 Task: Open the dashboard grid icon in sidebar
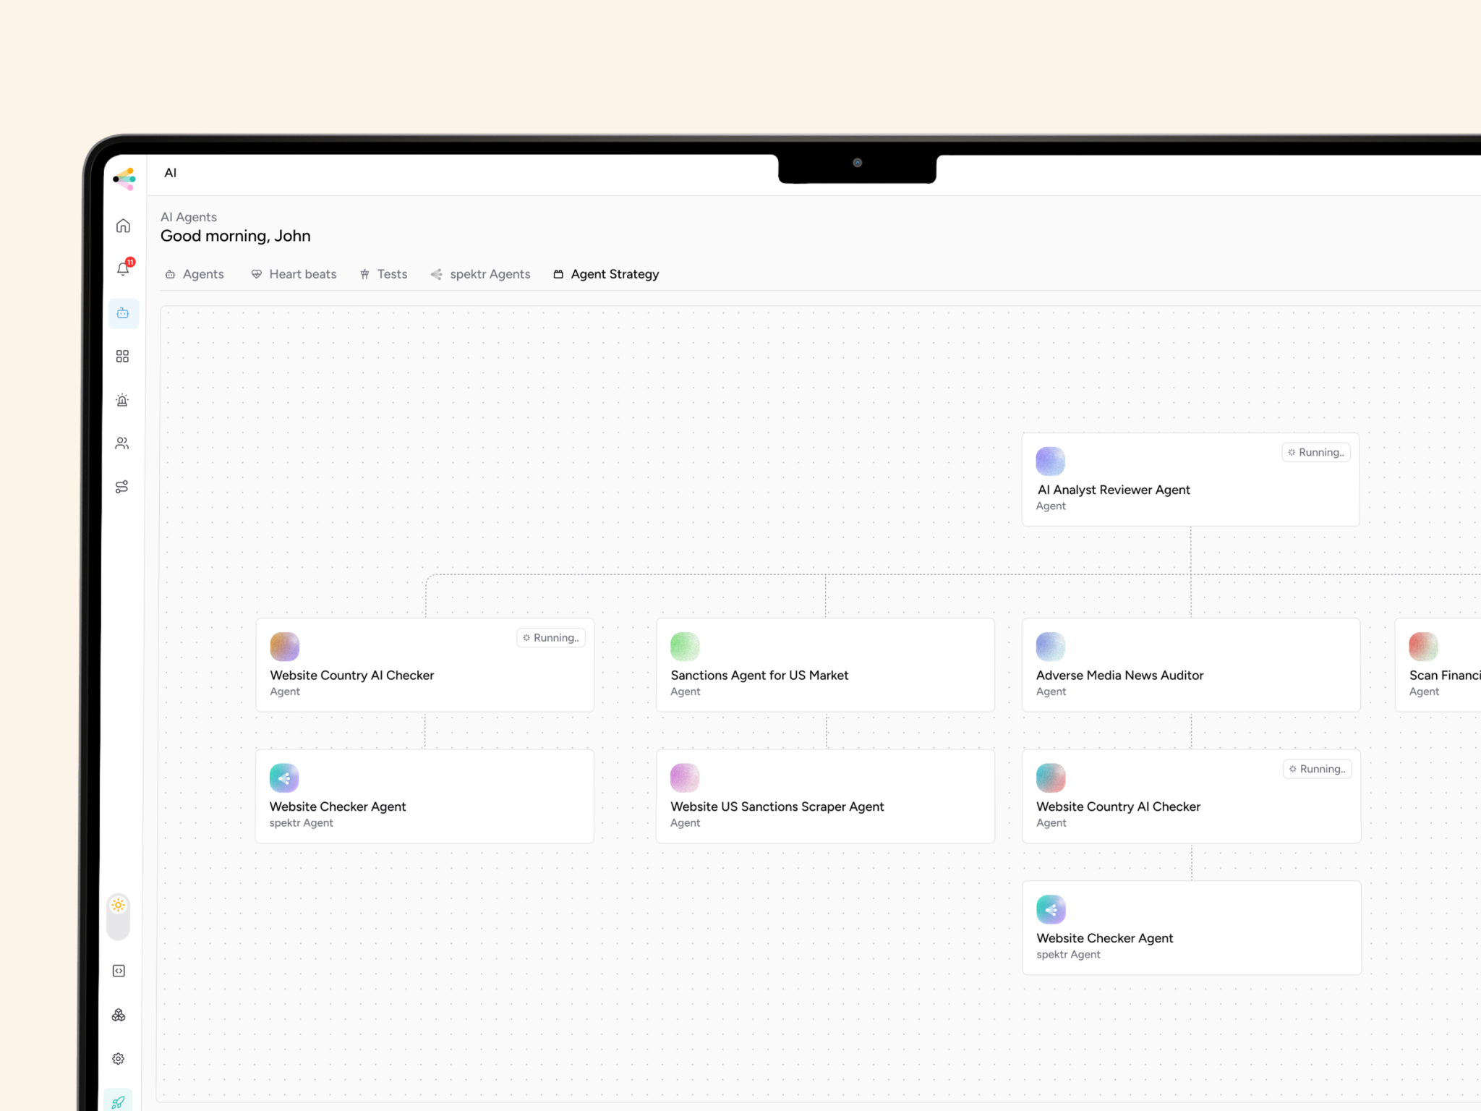pos(123,357)
